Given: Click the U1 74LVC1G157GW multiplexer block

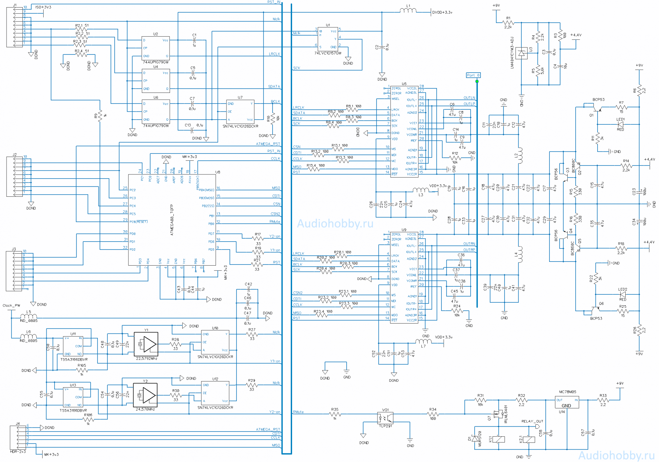Looking at the screenshot, I should tap(328, 39).
